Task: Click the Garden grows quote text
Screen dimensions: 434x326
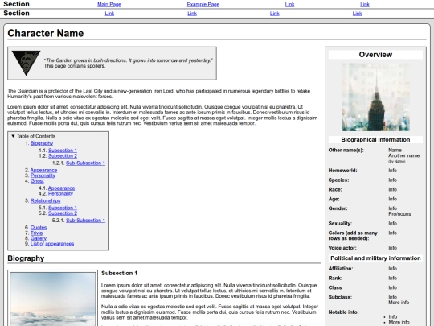Action: tap(128, 60)
